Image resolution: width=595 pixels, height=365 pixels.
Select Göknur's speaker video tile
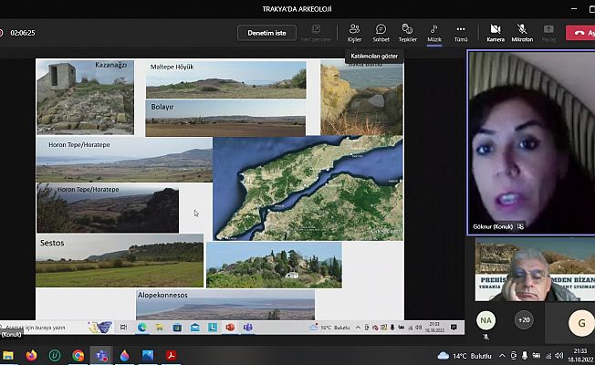point(530,141)
